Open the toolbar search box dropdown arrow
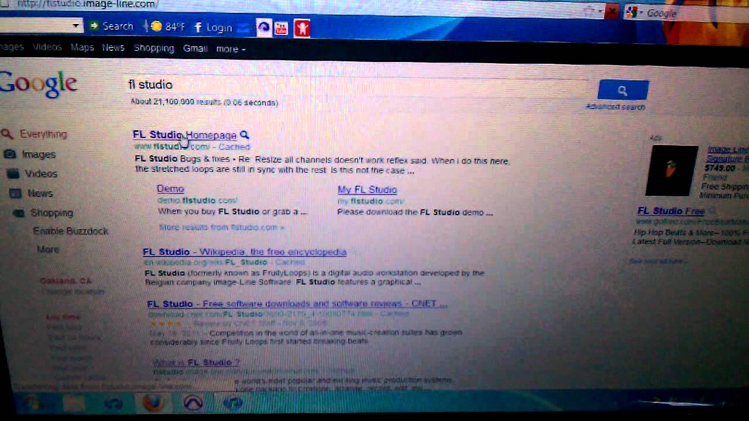 pos(75,25)
